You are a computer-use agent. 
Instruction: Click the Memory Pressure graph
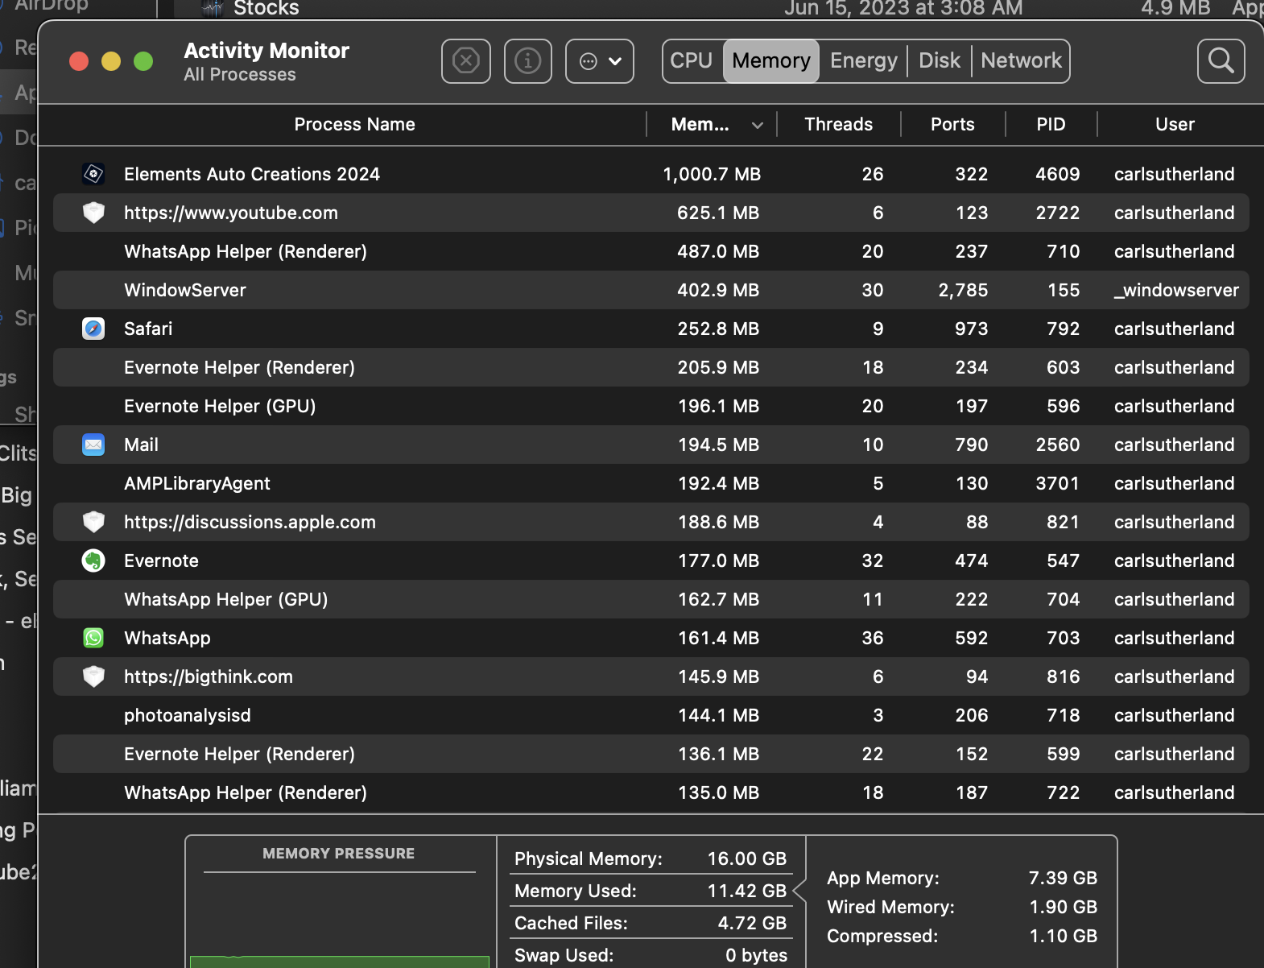click(340, 920)
